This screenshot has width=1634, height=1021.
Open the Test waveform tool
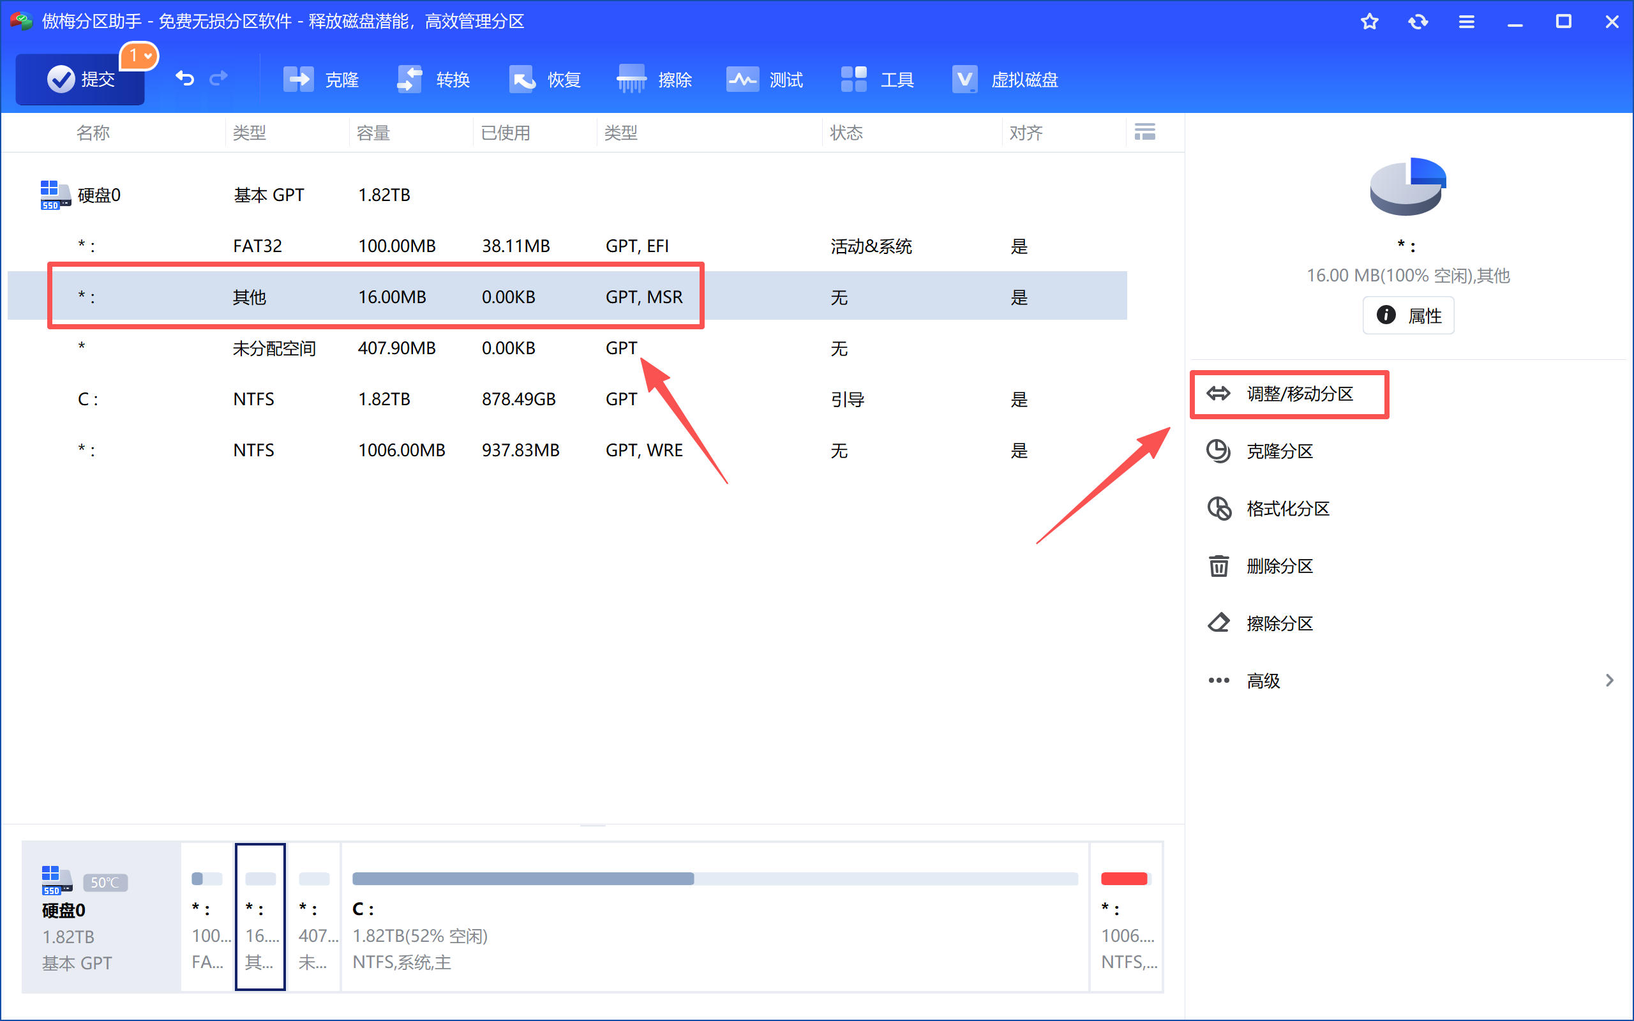tap(743, 80)
